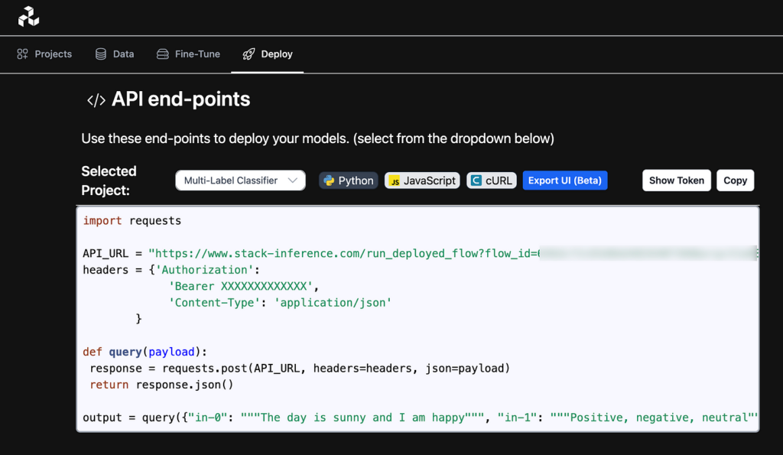Image resolution: width=783 pixels, height=455 pixels.
Task: Click the API end-points code icon
Action: (96, 100)
